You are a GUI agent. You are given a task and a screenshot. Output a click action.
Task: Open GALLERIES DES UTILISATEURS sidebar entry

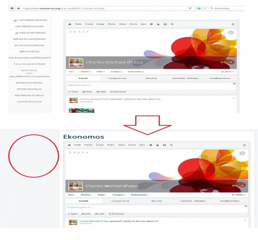click(x=30, y=77)
